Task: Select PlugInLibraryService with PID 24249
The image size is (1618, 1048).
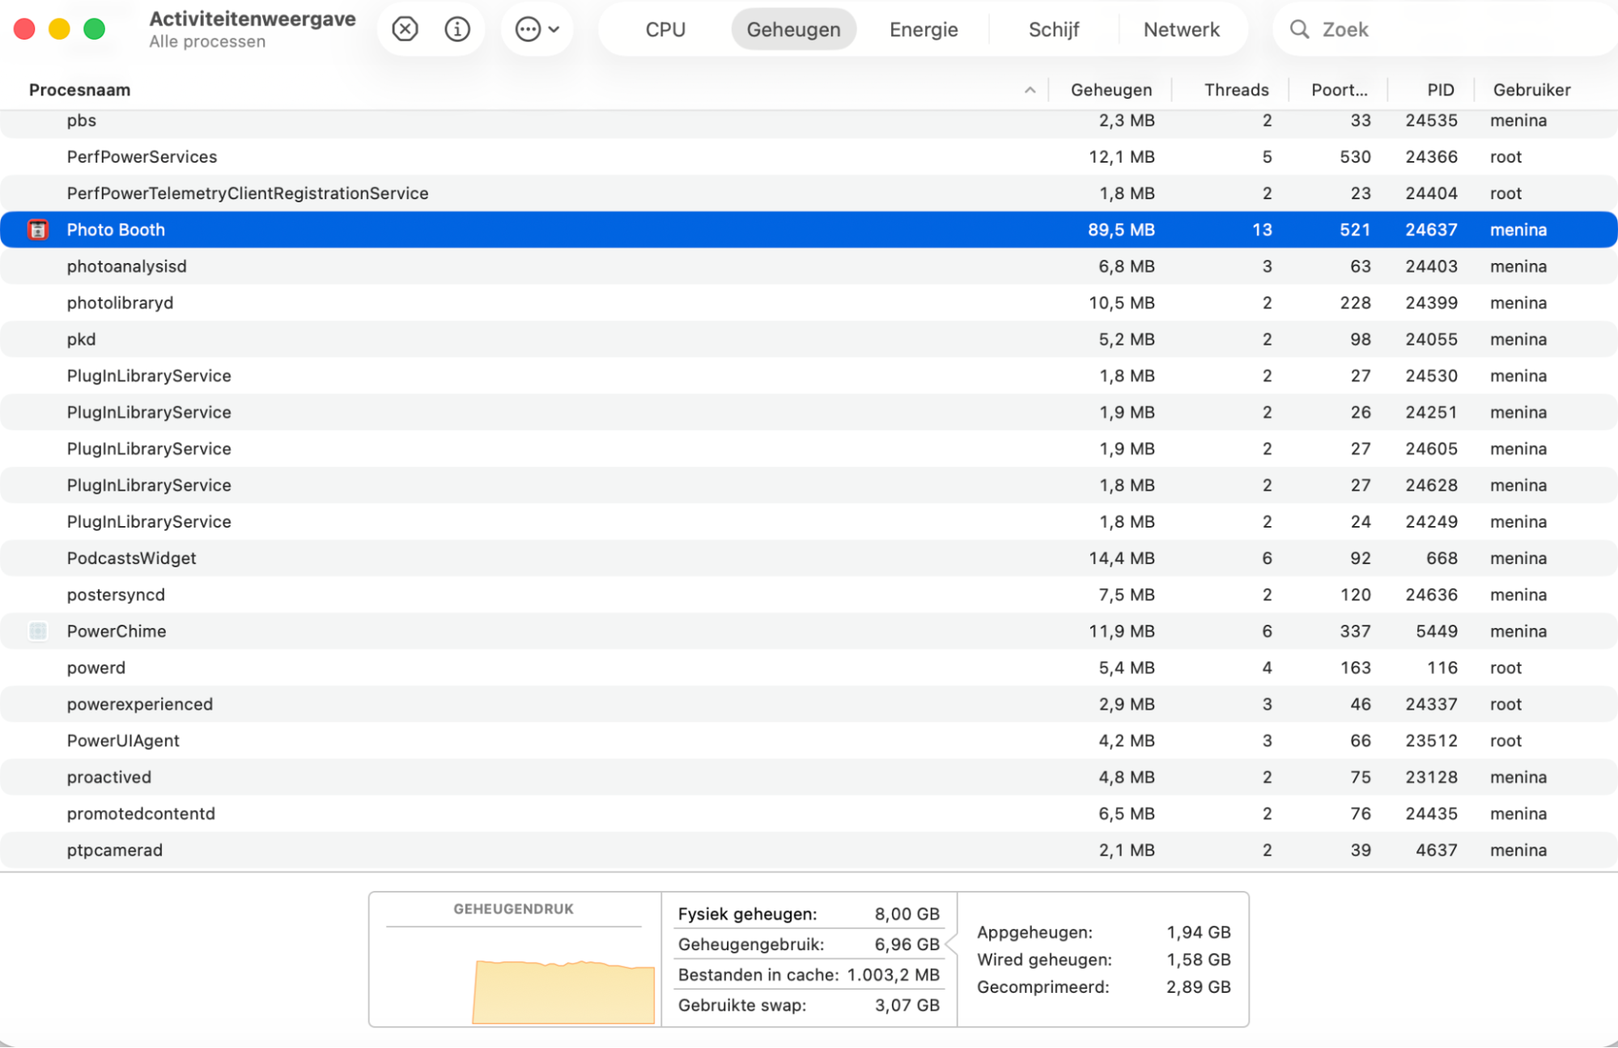Action: (809, 521)
